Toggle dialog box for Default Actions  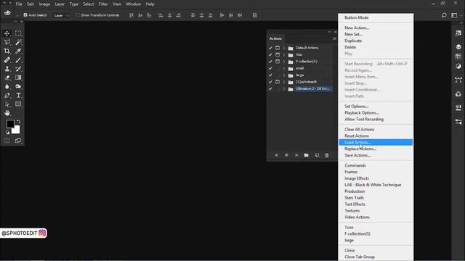278,48
